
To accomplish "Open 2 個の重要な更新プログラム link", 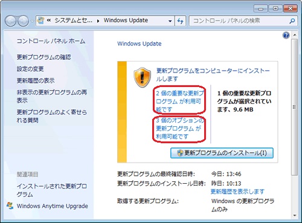I will (180, 102).
